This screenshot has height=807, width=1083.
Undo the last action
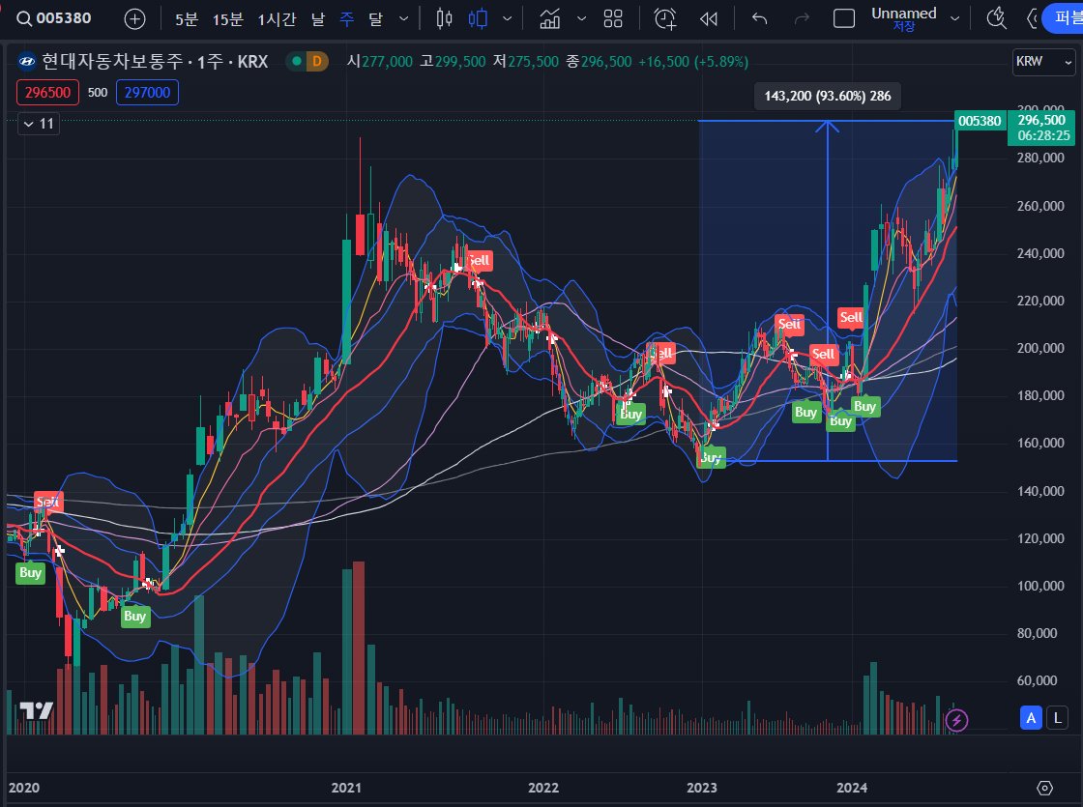point(759,18)
